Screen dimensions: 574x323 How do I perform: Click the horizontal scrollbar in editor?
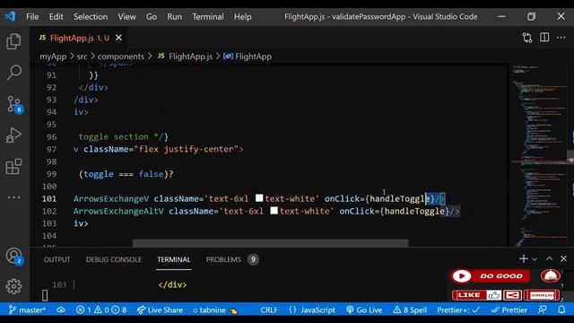pyautogui.click(x=270, y=243)
